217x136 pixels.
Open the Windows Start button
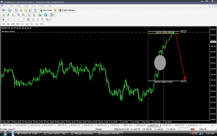5,134
